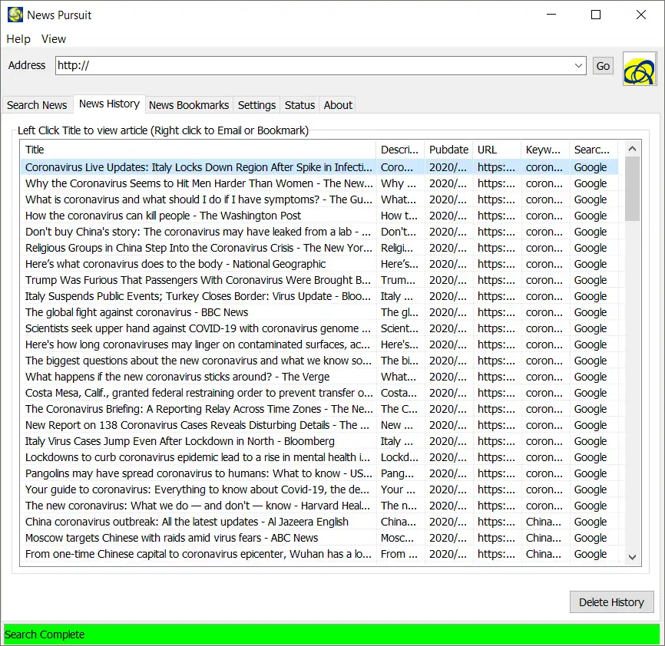Open 'China coronavirus outbreak' Al Jazeera article
The width and height of the screenshot is (665, 646).
coord(187,522)
